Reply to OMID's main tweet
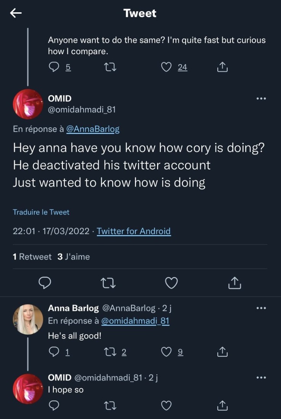 click(45, 283)
